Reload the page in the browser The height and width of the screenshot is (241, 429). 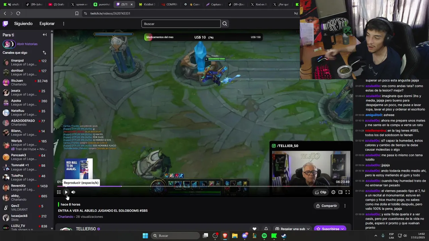18,13
